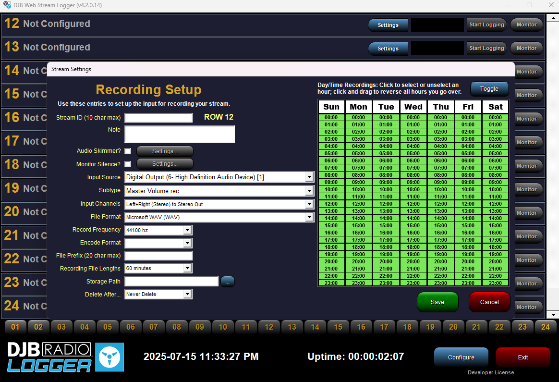Click Monitor for stream 24
The image size is (559, 382).
pos(528,307)
